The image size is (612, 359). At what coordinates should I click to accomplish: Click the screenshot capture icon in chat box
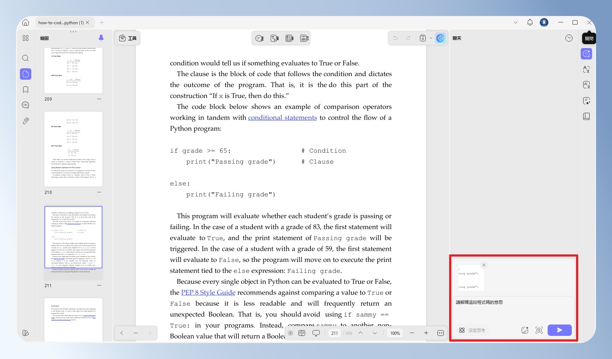[539, 330]
